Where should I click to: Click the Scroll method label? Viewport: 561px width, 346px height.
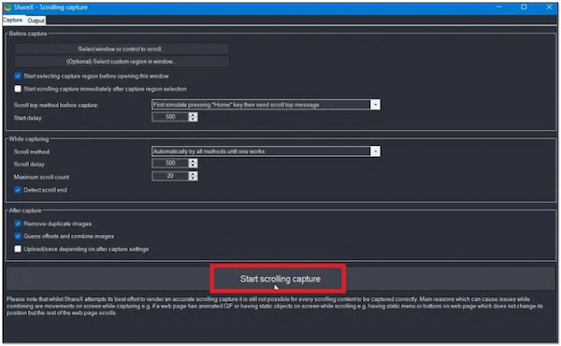(x=32, y=151)
